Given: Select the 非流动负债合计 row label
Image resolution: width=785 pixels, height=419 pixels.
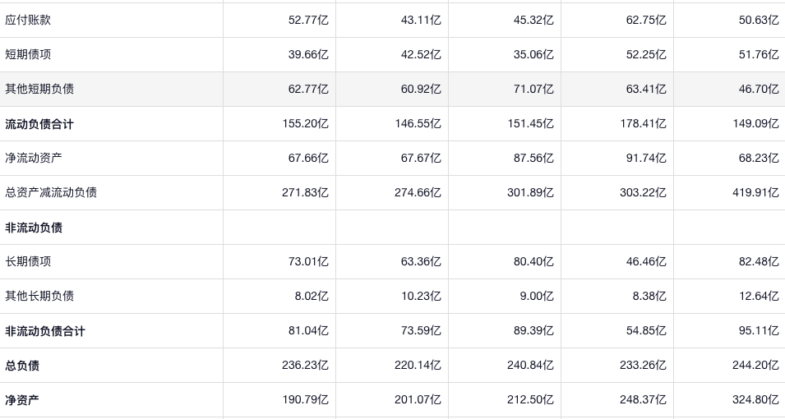Looking at the screenshot, I should 45,331.
